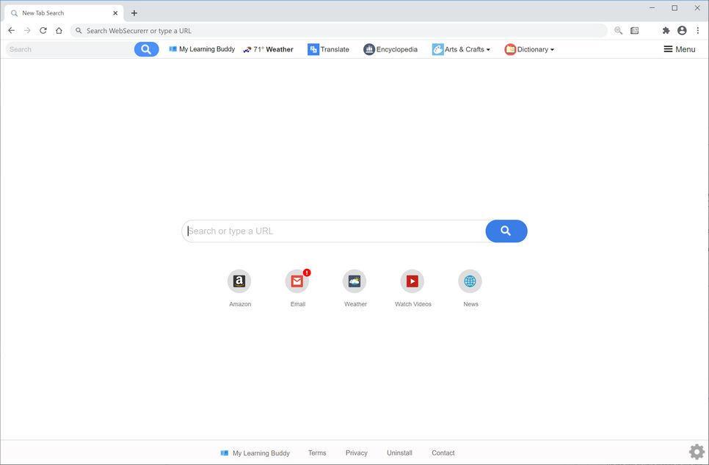Select the New Tab Search tab

point(63,13)
